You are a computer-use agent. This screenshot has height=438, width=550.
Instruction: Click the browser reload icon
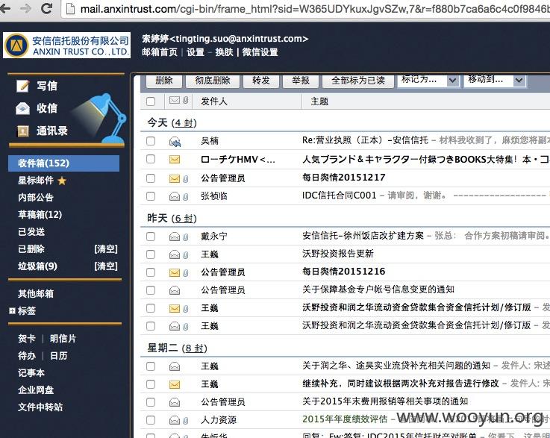(47, 8)
